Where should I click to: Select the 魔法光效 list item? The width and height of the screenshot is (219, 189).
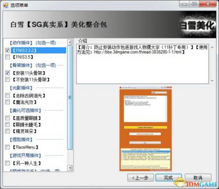point(25,103)
